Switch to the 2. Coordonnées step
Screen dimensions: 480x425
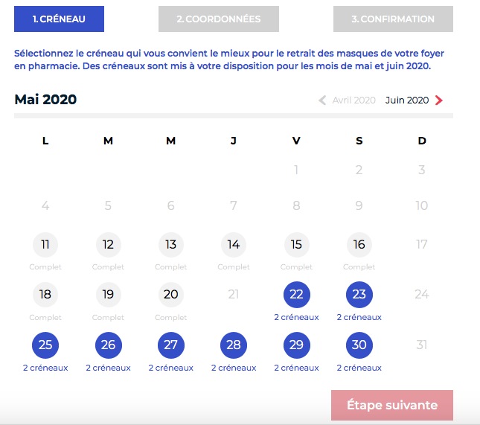[x=219, y=19]
